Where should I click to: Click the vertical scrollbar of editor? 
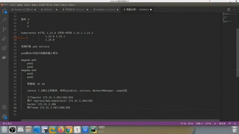coord(238,53)
